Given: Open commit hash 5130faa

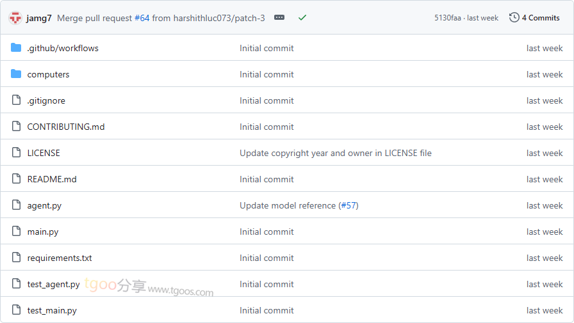Looking at the screenshot, I should coord(448,18).
